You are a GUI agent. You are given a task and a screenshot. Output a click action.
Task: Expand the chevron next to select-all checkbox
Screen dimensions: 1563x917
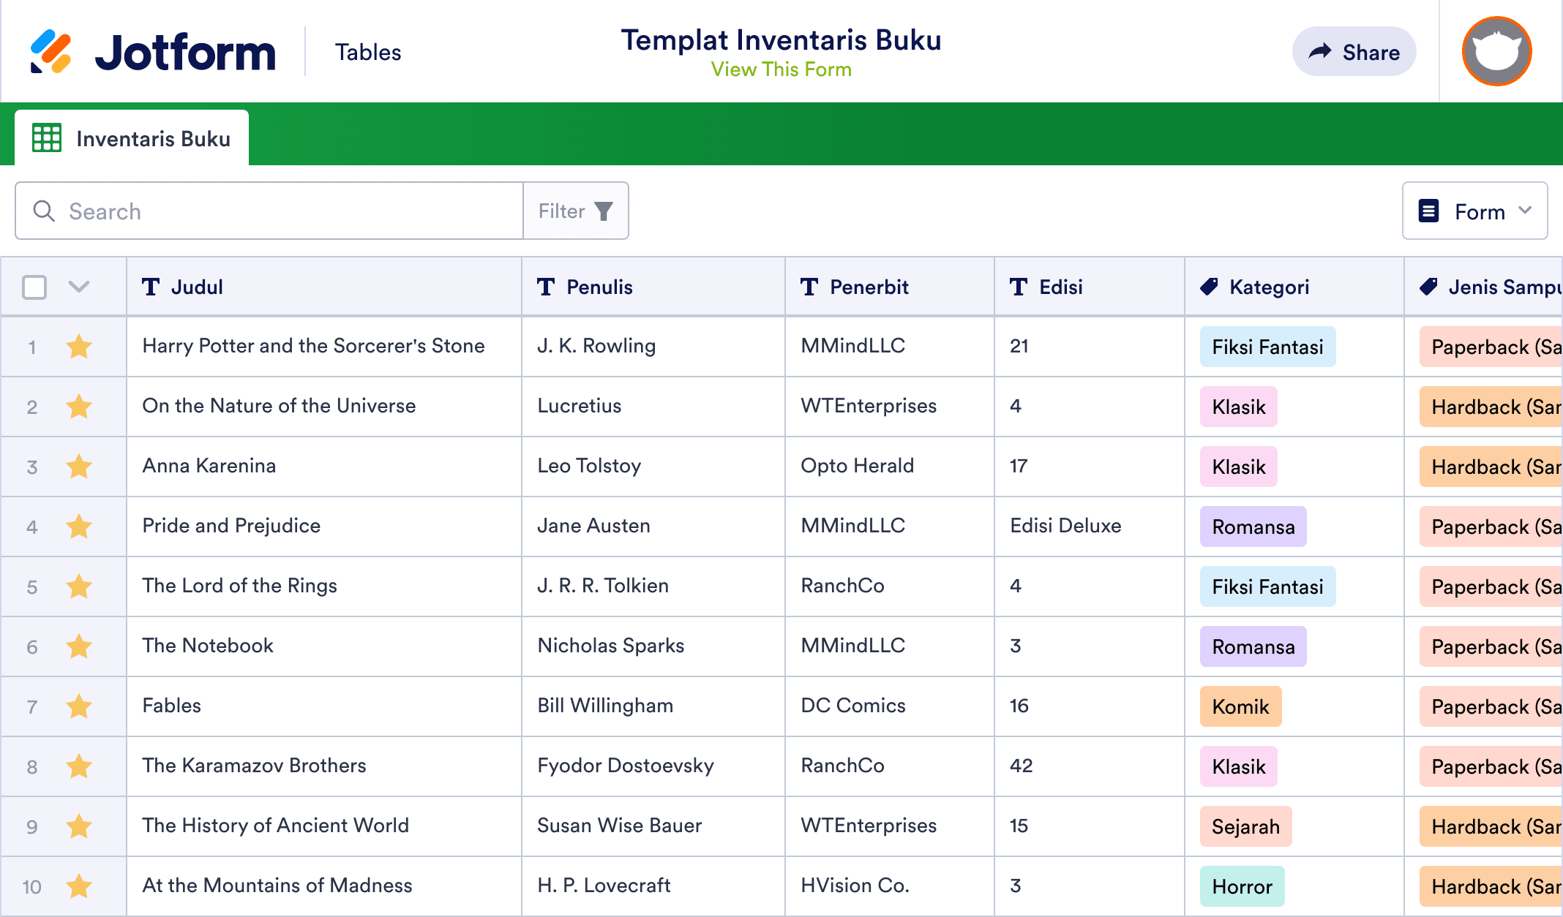point(78,287)
